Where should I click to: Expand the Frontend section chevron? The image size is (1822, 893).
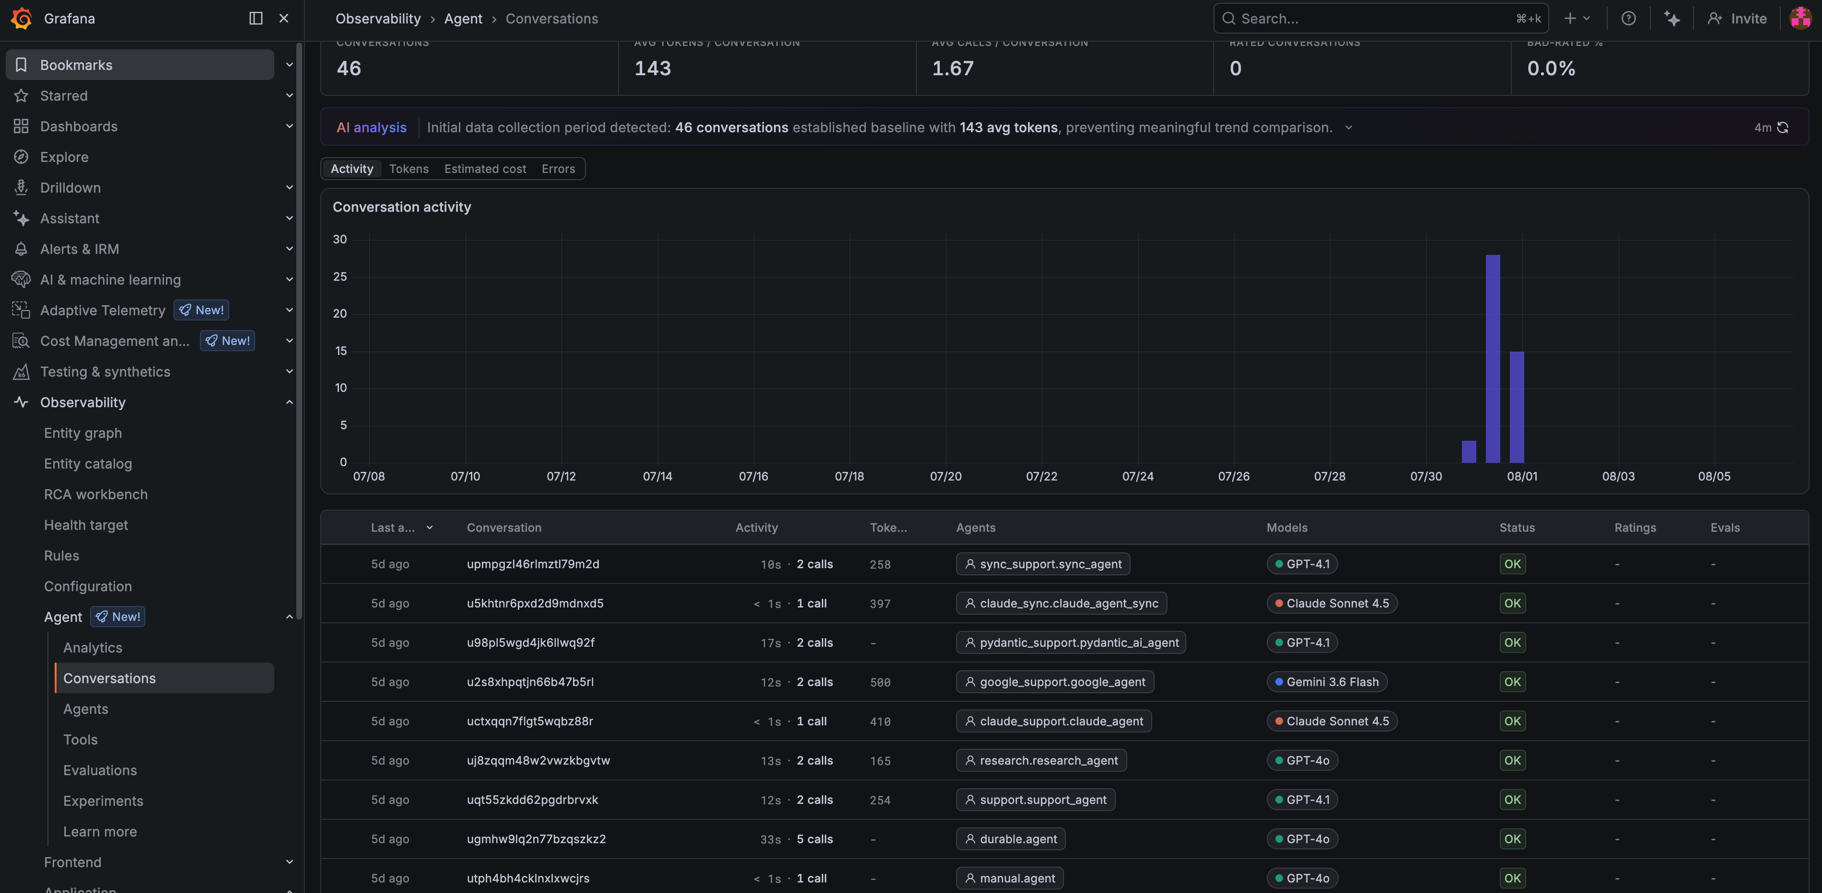point(289,862)
